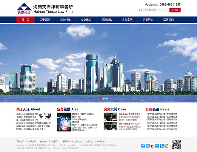
Task: Open the 首页 navigation tab
Action: [x=25, y=20]
